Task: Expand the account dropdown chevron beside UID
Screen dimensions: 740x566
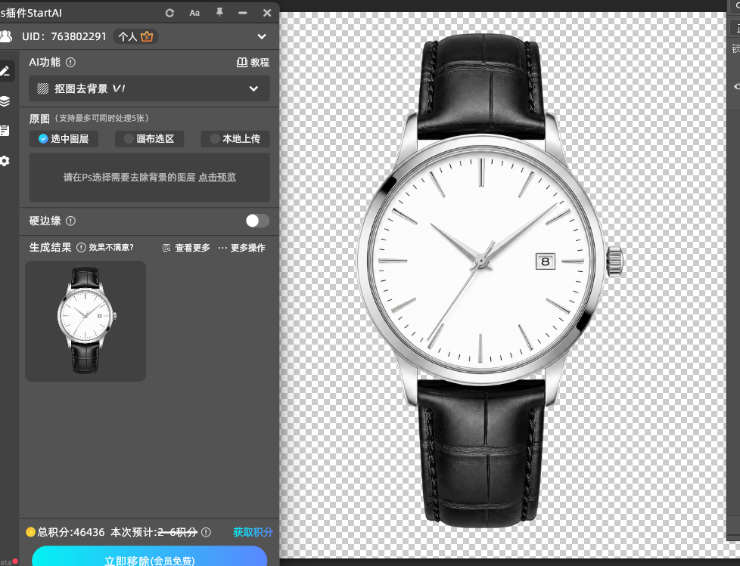Action: [262, 36]
